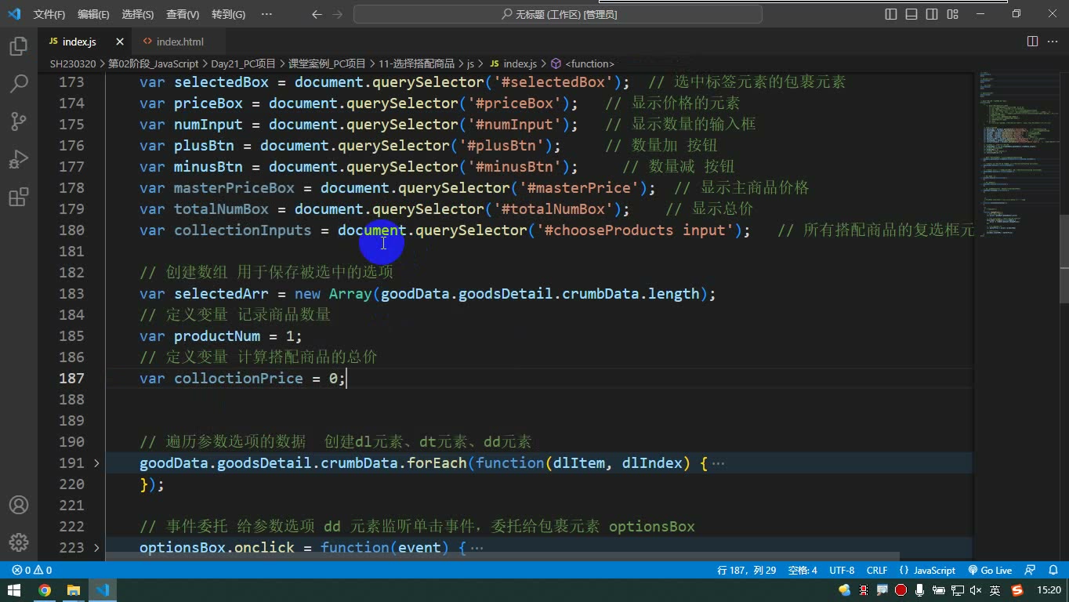
Task: Open the Manage gear icon
Action: (x=19, y=542)
